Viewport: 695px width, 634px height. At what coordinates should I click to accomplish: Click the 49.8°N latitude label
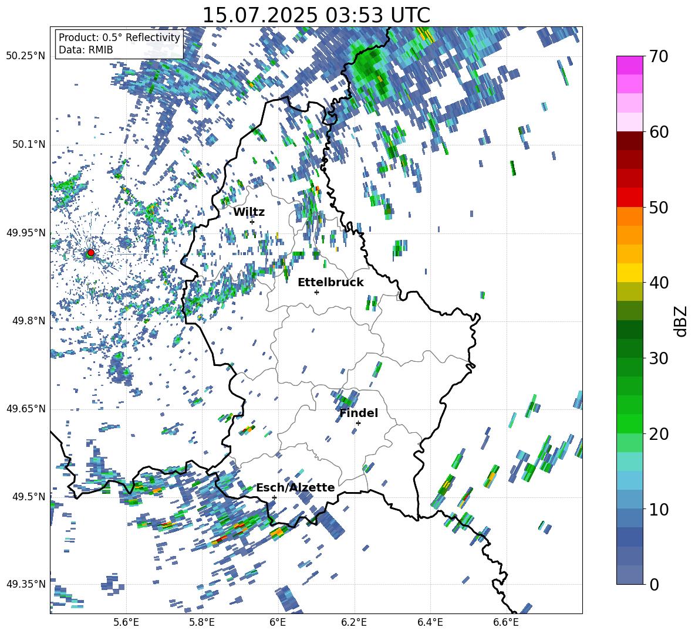pos(28,320)
